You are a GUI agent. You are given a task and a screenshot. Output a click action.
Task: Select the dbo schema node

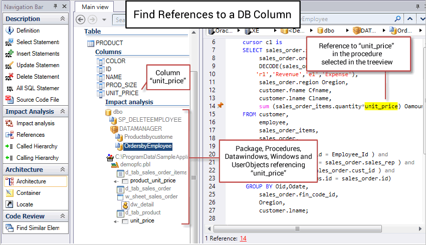point(114,112)
